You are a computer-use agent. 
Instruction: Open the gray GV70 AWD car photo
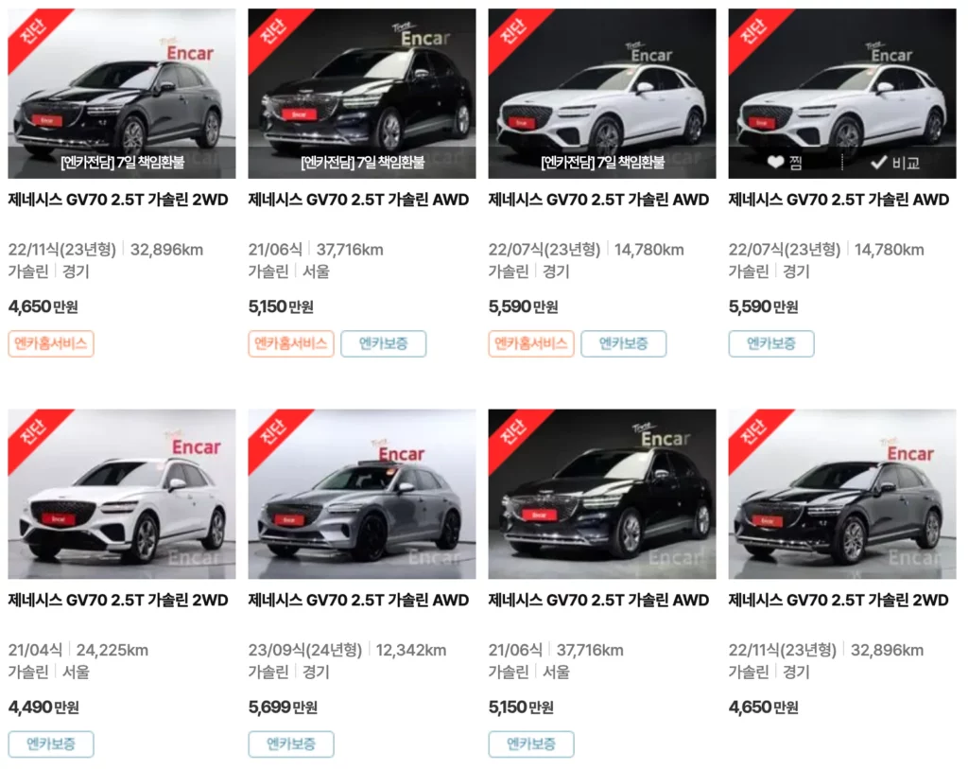(x=362, y=494)
